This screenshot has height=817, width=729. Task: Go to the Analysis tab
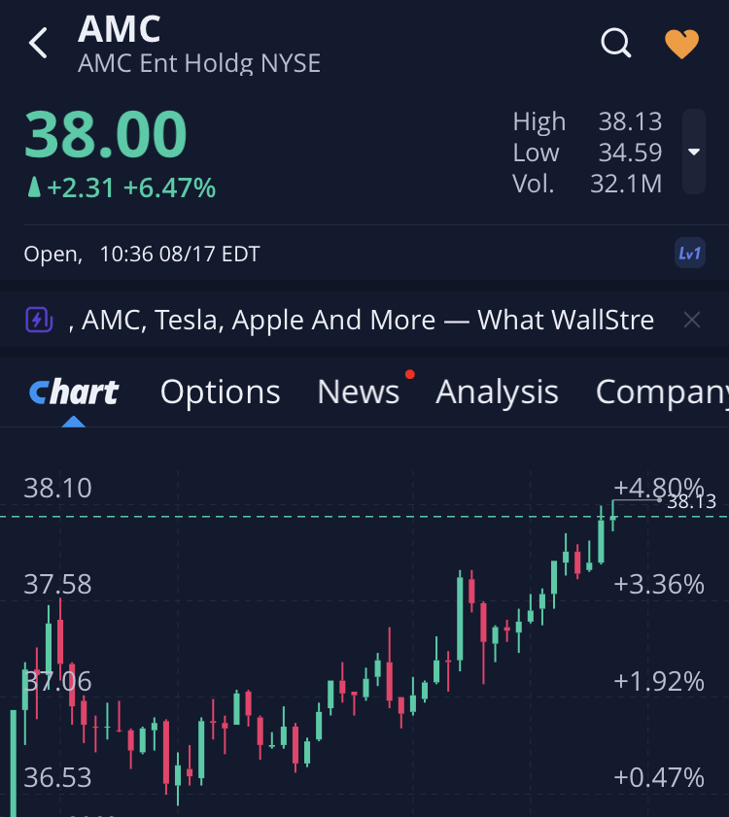point(497,391)
